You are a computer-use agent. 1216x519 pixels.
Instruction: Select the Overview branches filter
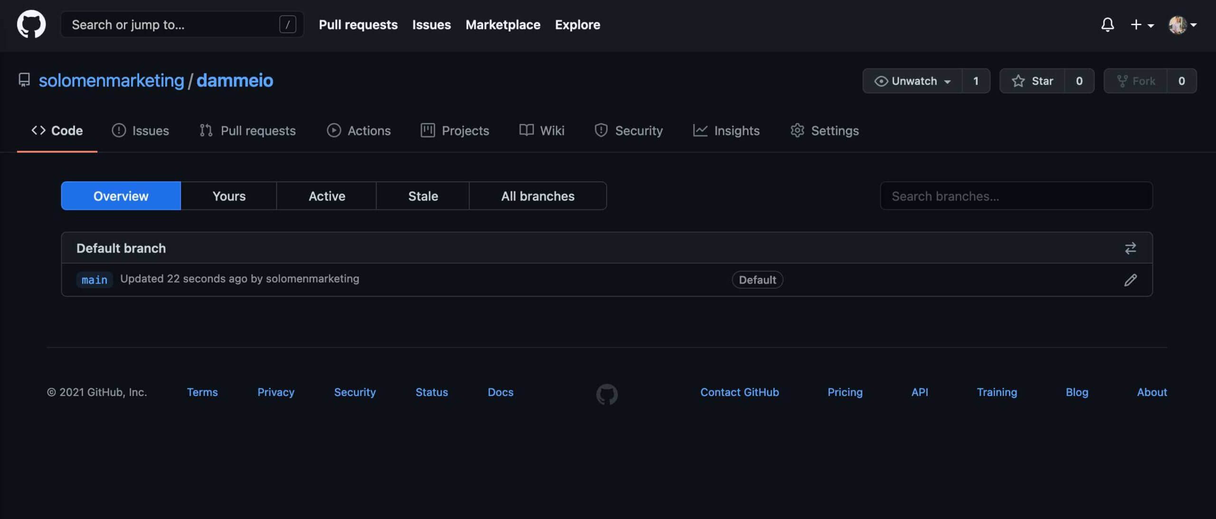[x=121, y=196]
